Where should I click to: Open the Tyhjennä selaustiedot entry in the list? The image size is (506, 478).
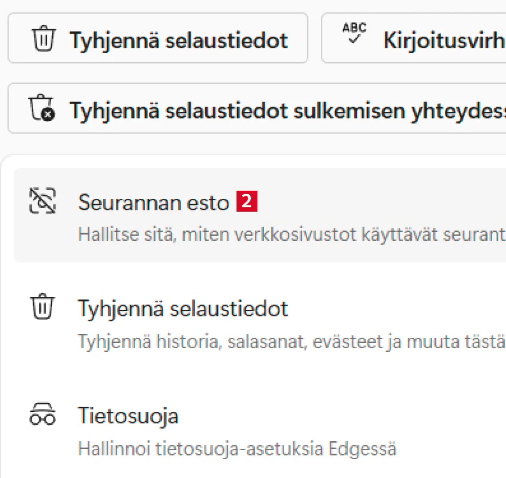(183, 309)
